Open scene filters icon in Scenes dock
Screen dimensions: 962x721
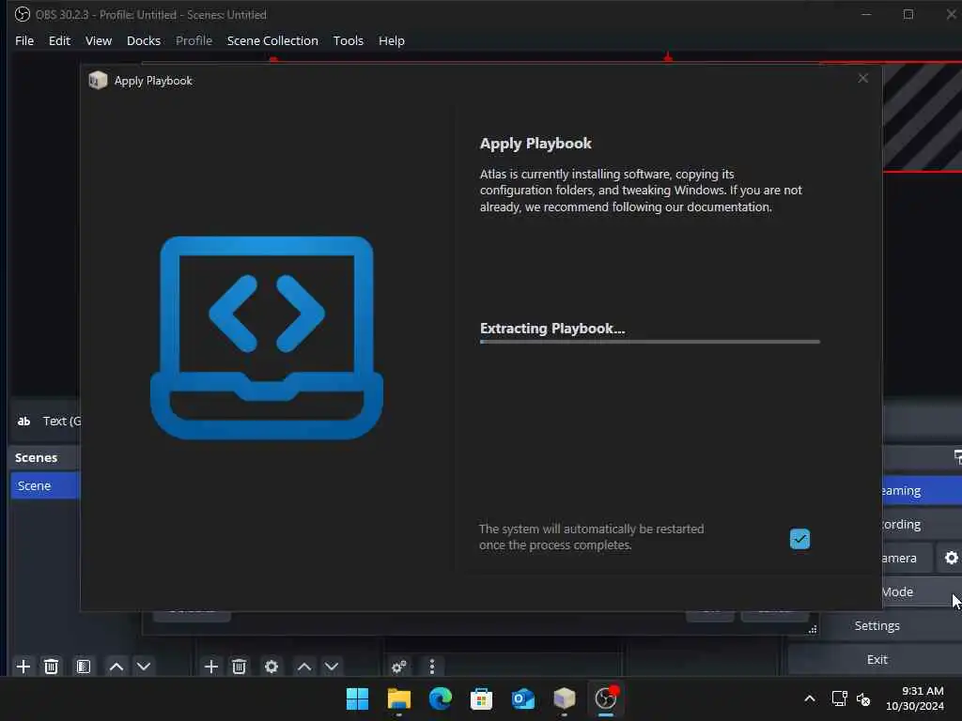(x=84, y=667)
